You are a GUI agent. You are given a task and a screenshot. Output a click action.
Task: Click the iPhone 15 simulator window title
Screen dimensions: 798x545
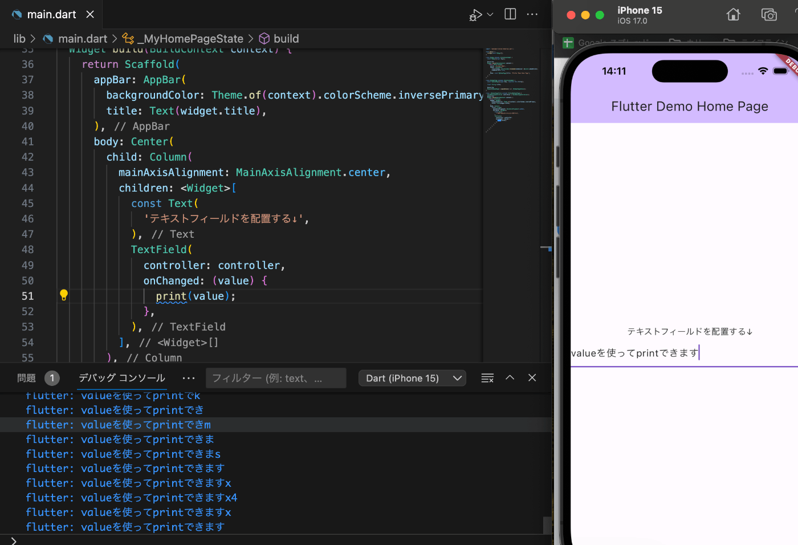coord(640,10)
